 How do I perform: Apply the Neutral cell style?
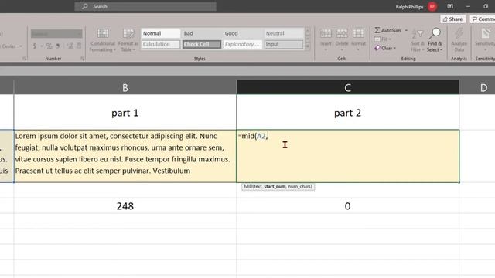pos(284,33)
